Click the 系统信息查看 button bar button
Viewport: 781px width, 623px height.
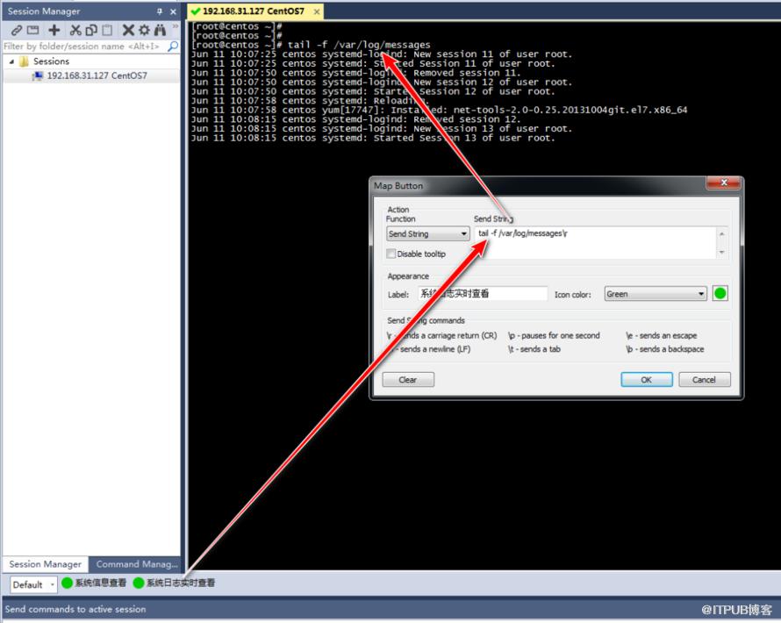coord(94,583)
